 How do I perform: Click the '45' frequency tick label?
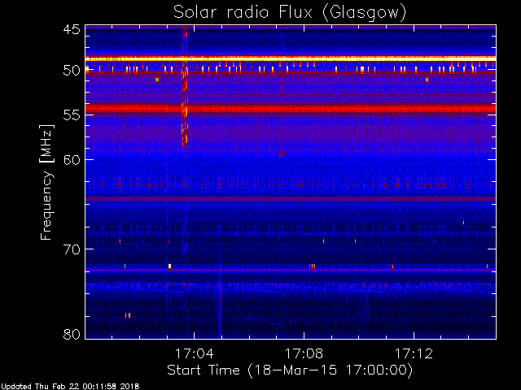tap(72, 30)
